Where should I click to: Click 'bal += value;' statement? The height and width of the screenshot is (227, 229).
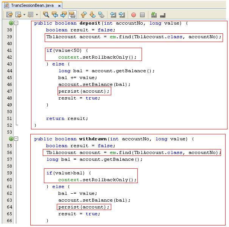[x=78, y=78]
